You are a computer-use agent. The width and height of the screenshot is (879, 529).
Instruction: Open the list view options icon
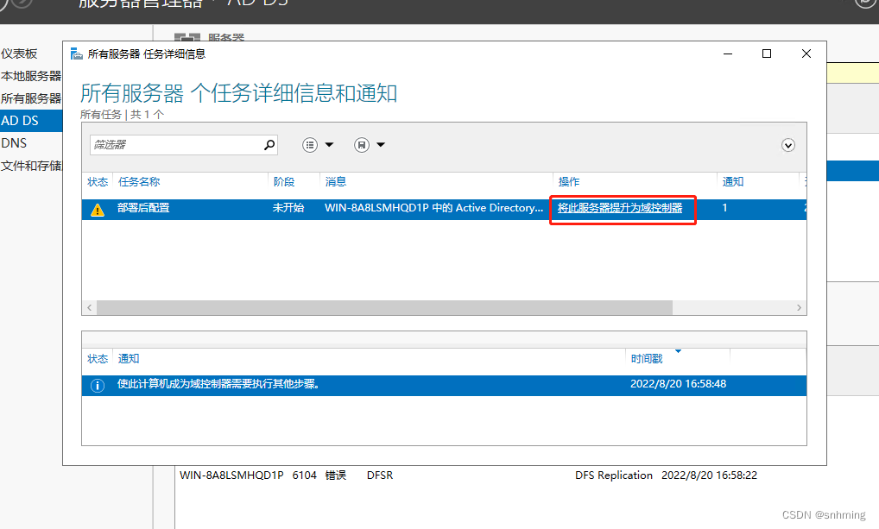310,145
